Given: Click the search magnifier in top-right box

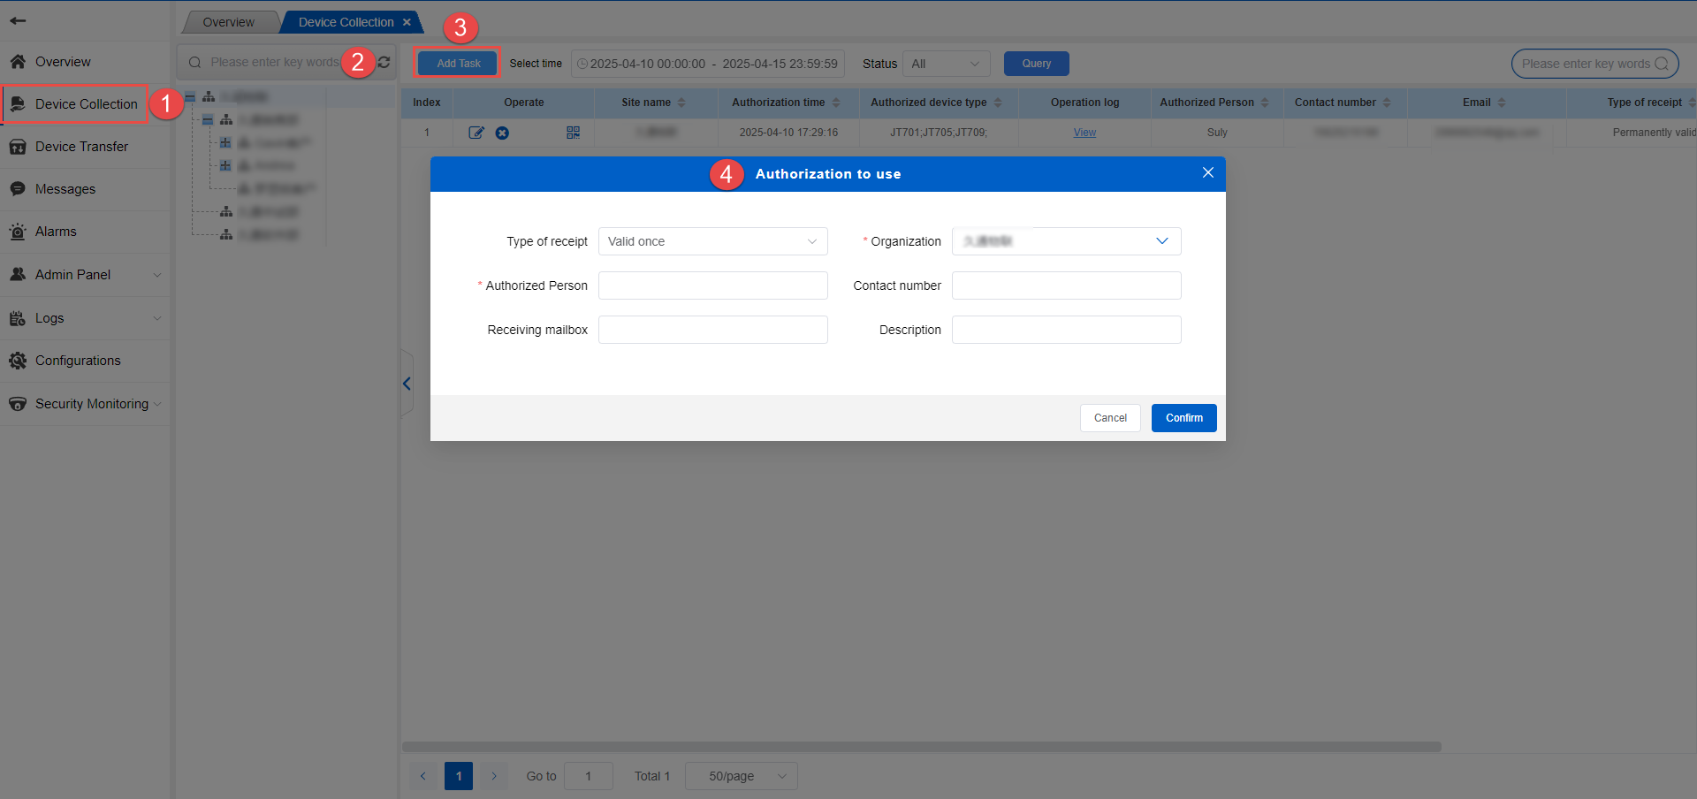Looking at the screenshot, I should click(x=1662, y=64).
